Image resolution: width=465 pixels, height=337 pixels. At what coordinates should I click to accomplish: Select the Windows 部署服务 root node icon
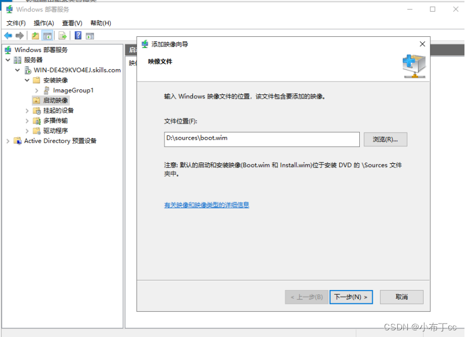pyautogui.click(x=8, y=50)
